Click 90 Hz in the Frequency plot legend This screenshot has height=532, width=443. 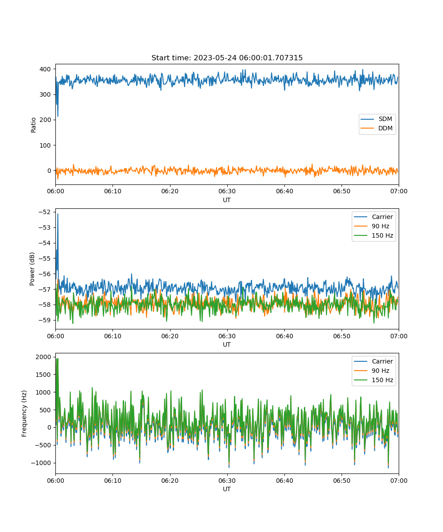380,371
